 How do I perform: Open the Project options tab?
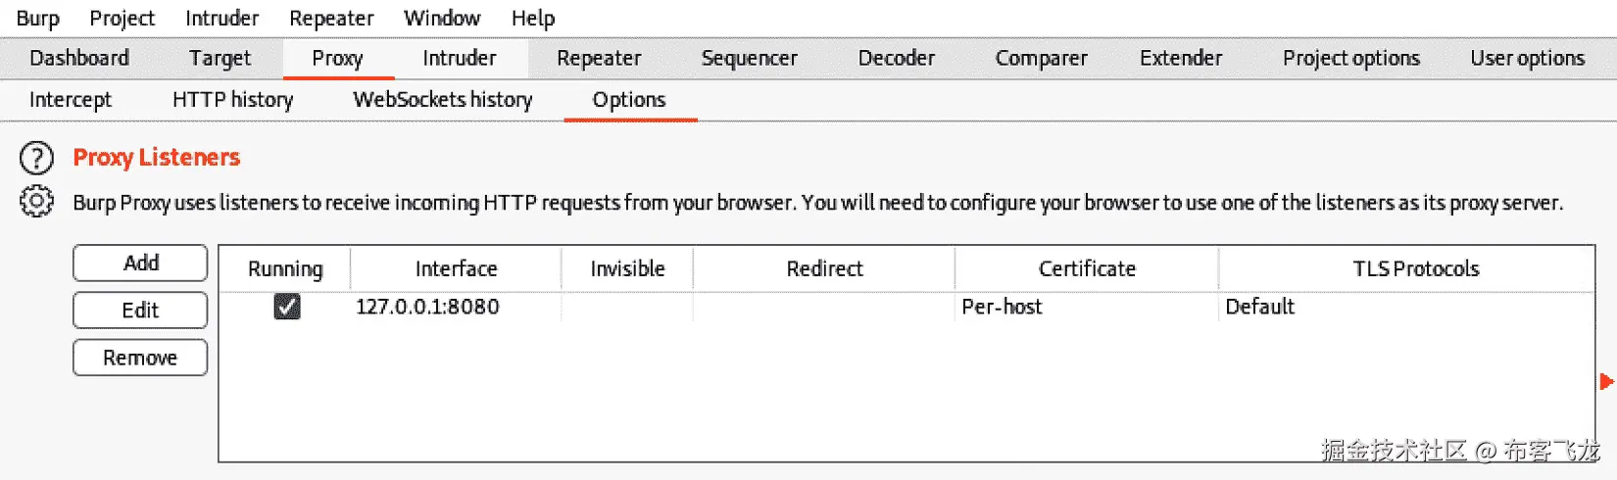point(1350,59)
